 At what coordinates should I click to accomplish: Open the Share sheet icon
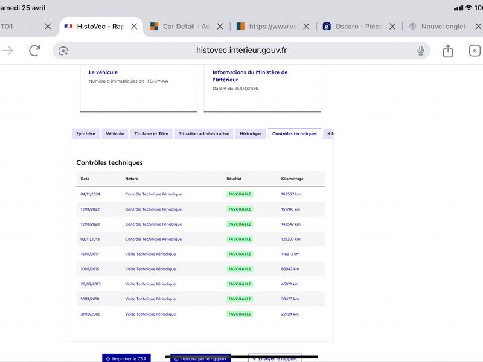coord(448,51)
